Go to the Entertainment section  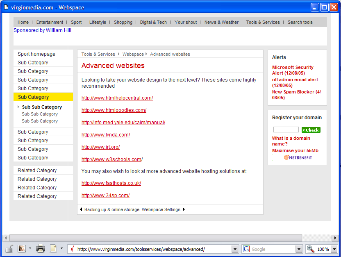point(50,22)
